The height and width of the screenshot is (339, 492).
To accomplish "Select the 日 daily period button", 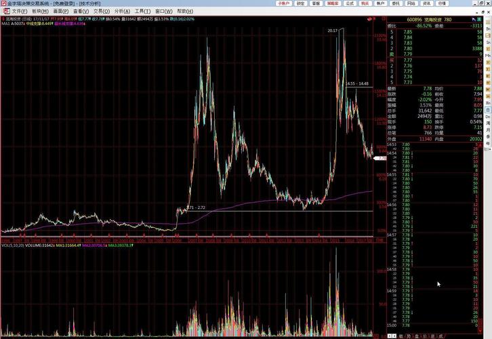I will point(488,110).
